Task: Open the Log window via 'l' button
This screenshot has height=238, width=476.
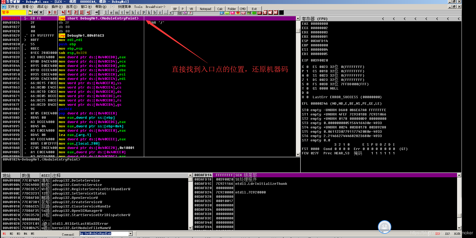Action: [x=106, y=12]
